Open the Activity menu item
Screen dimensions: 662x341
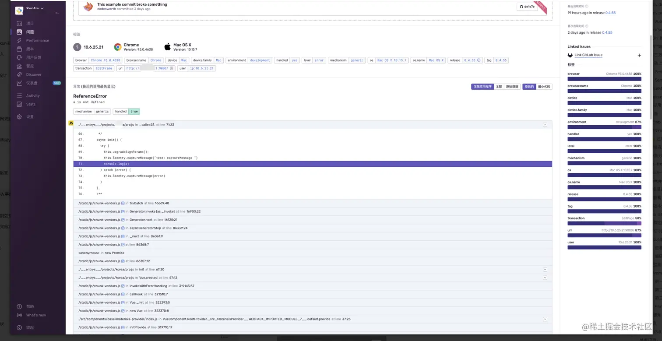(x=33, y=95)
